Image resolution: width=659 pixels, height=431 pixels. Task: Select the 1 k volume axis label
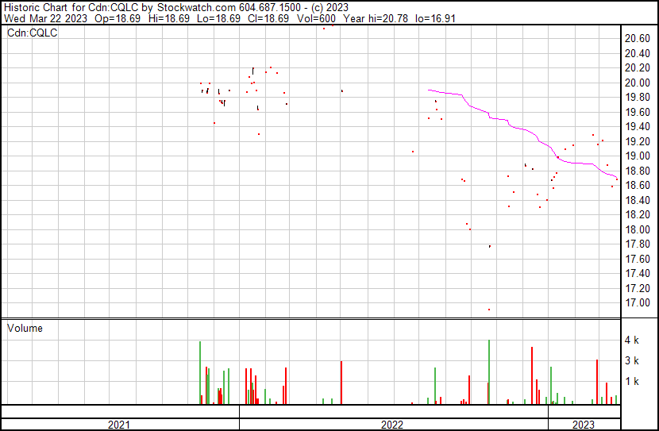click(x=632, y=381)
